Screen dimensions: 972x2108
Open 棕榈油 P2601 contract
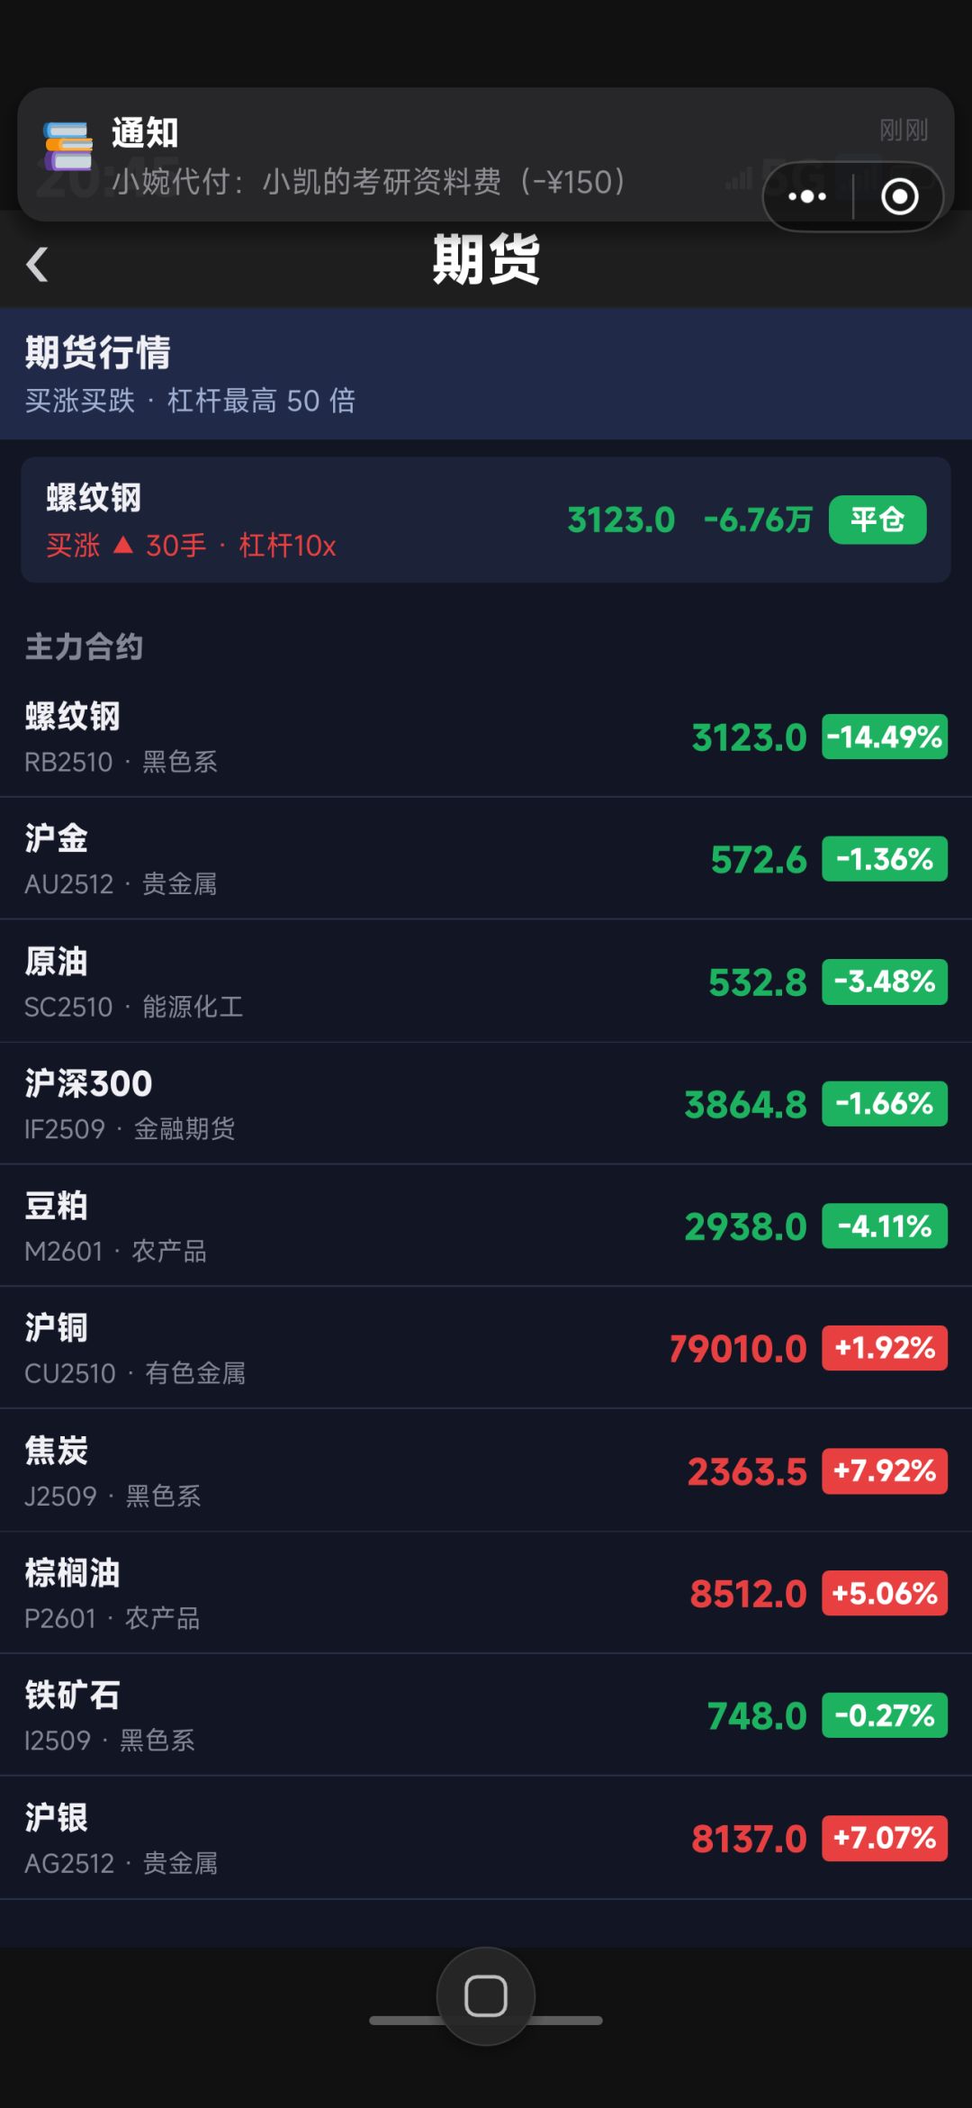(x=486, y=1593)
